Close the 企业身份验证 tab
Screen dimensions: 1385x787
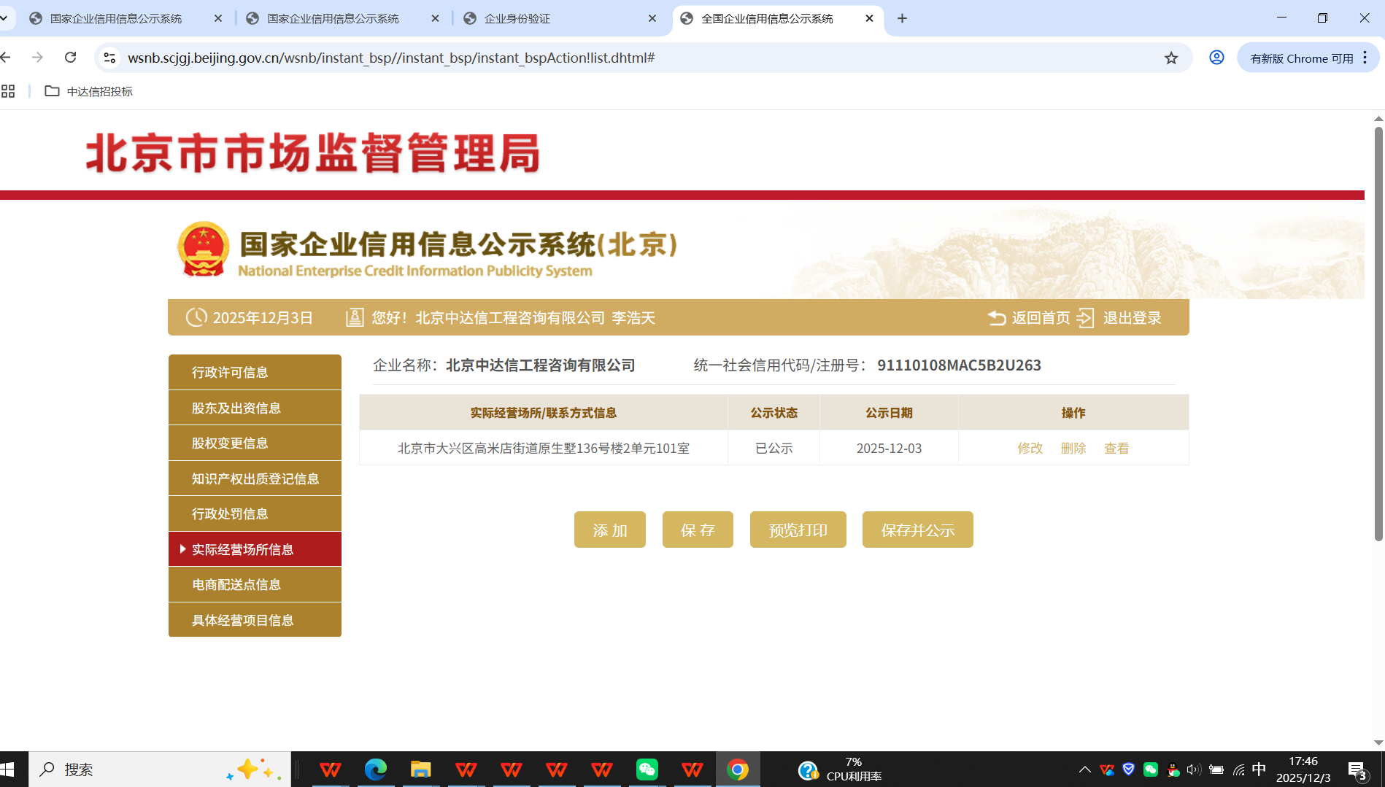coord(652,18)
